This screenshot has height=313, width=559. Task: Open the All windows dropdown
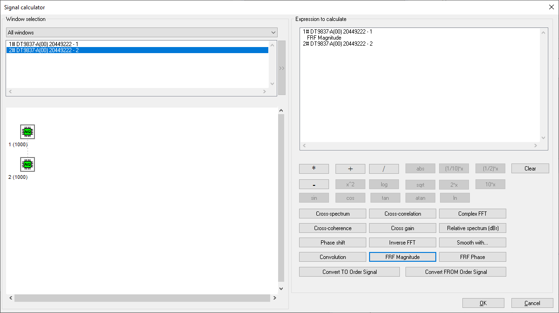click(141, 33)
